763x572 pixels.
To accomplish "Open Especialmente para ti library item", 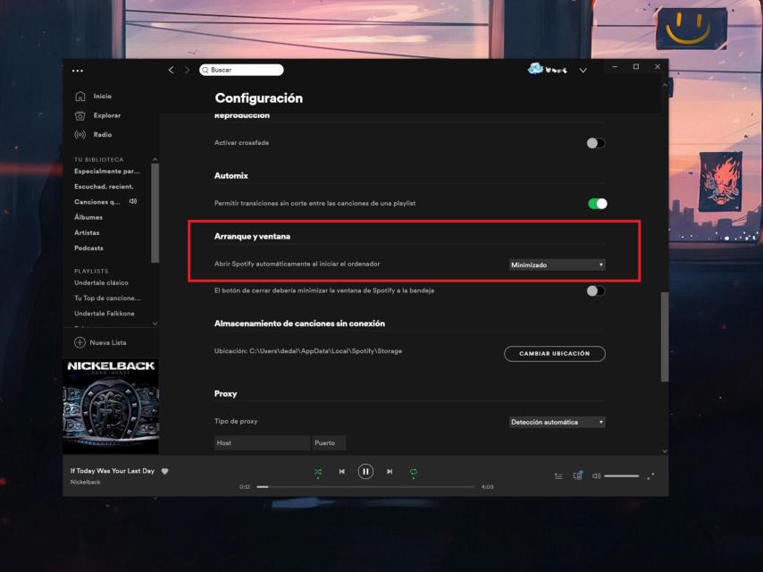I will 107,172.
